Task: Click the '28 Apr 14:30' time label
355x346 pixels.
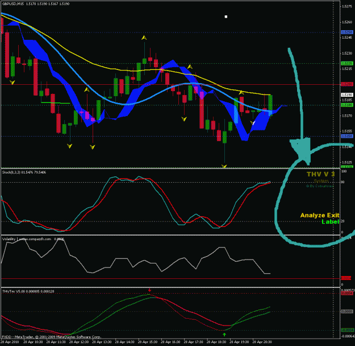Action: [124, 342]
